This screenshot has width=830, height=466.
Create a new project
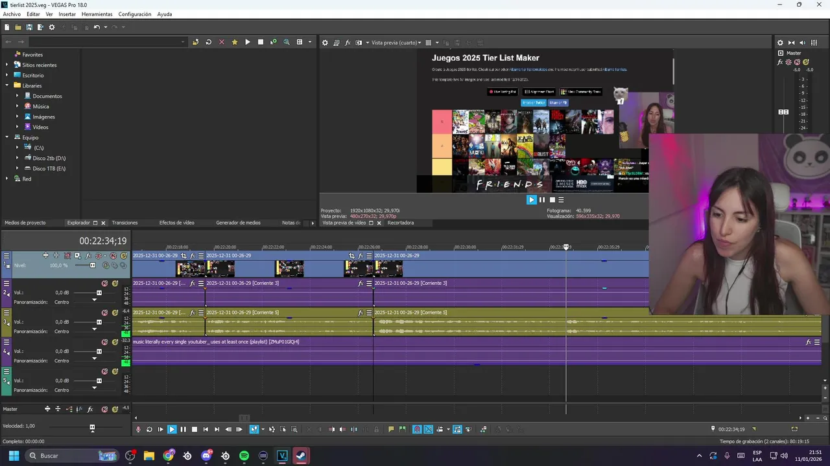(x=6, y=27)
